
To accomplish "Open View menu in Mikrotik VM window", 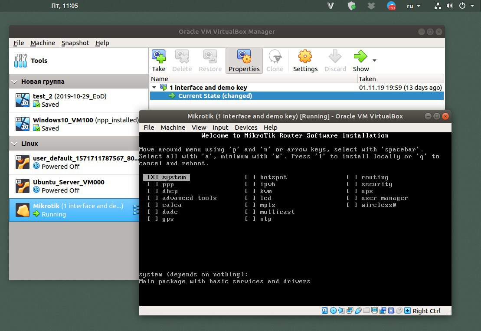I will [x=199, y=127].
